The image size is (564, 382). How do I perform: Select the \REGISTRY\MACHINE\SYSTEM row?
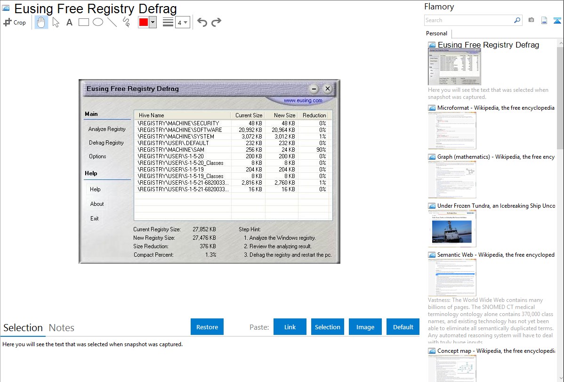[232, 137]
